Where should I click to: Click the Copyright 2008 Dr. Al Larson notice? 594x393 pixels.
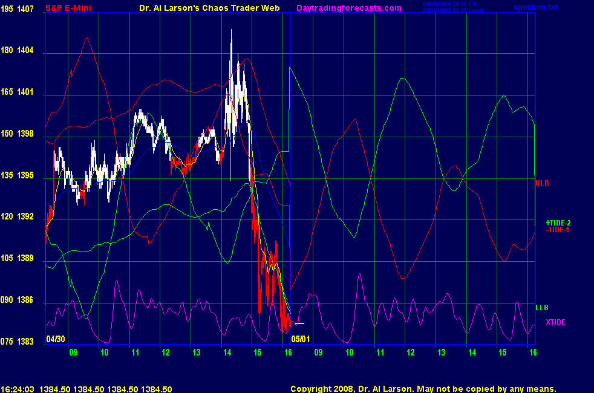coord(423,389)
